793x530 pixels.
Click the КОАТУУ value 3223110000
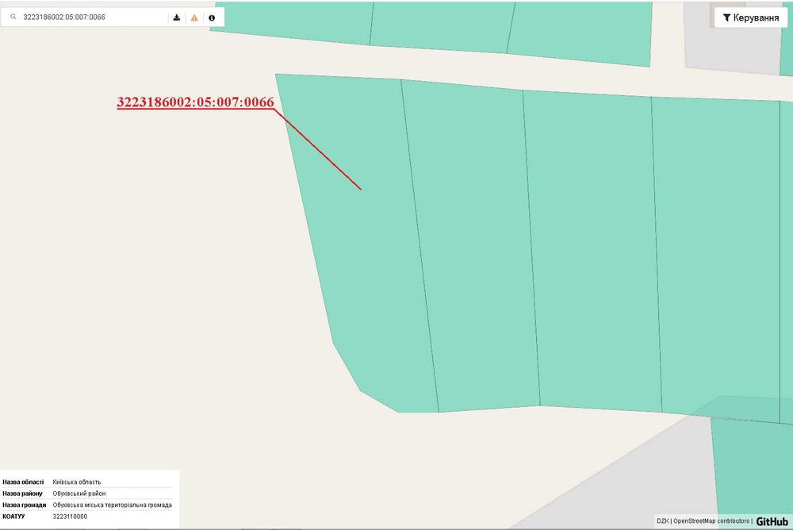70,517
